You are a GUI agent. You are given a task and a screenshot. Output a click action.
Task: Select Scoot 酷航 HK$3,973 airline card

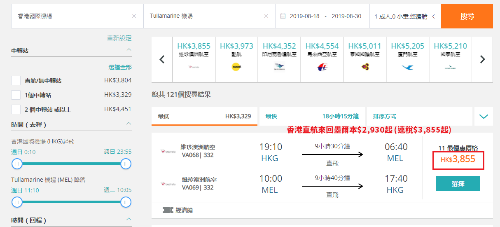[236, 59]
